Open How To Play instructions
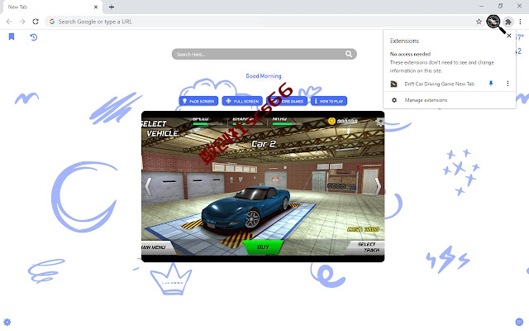Screen dimensions: 529x331 pyautogui.click(x=329, y=101)
